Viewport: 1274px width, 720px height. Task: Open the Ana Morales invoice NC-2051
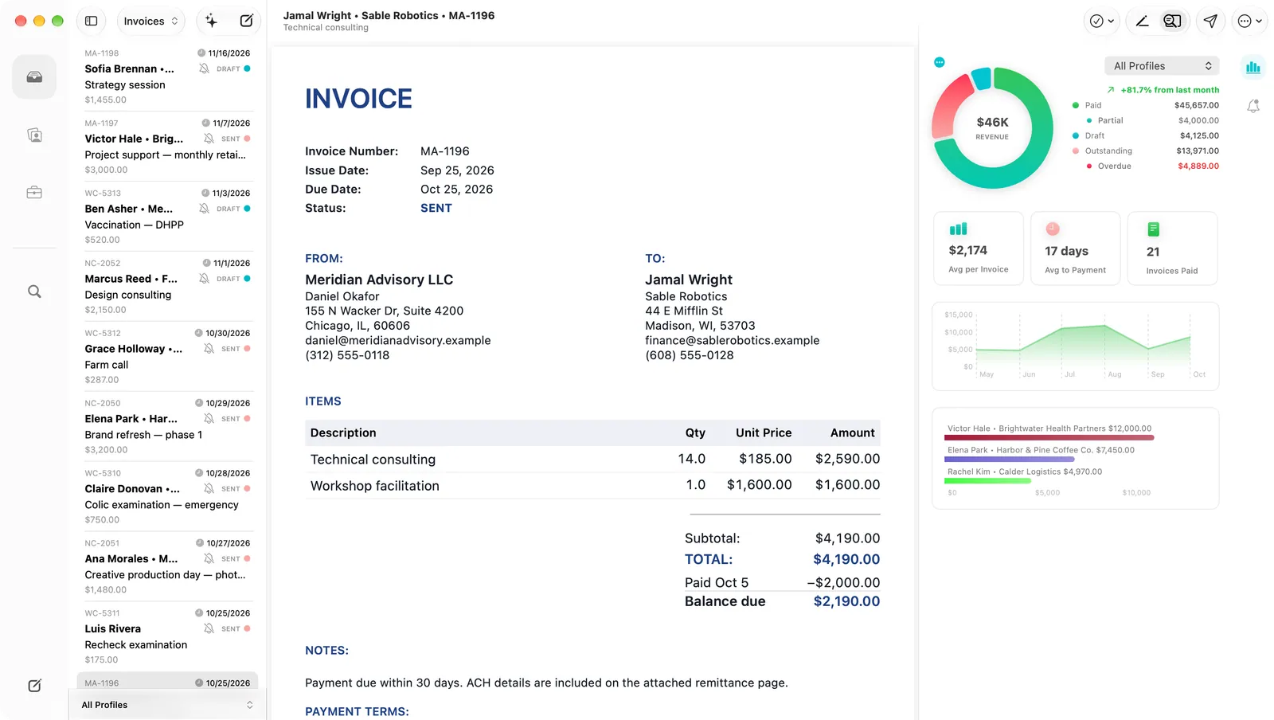coord(167,566)
